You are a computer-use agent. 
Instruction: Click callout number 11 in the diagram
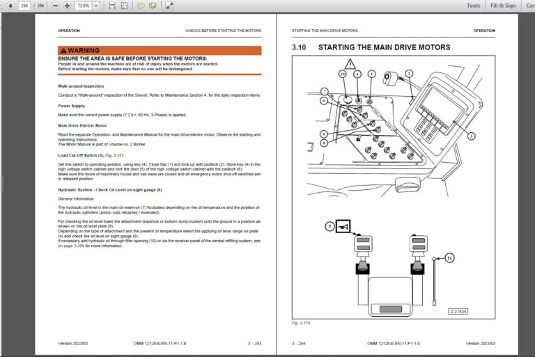449,258
